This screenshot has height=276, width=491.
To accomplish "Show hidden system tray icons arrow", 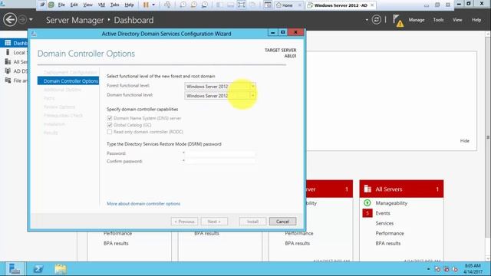I will [x=428, y=269].
